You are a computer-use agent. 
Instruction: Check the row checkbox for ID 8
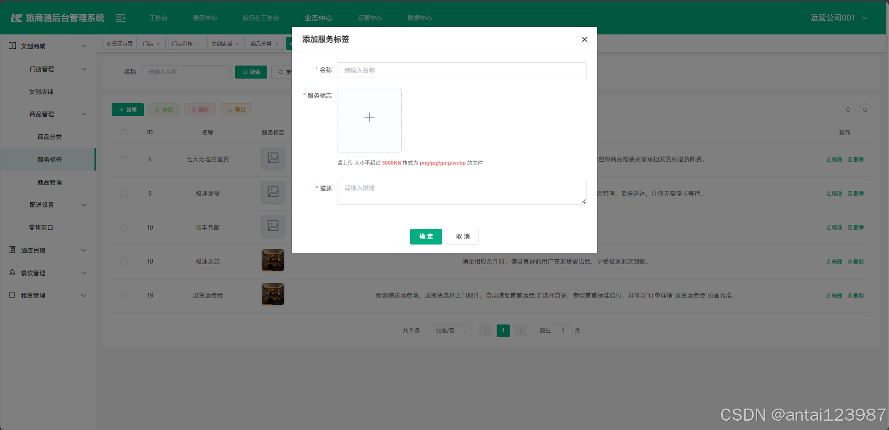(x=123, y=159)
